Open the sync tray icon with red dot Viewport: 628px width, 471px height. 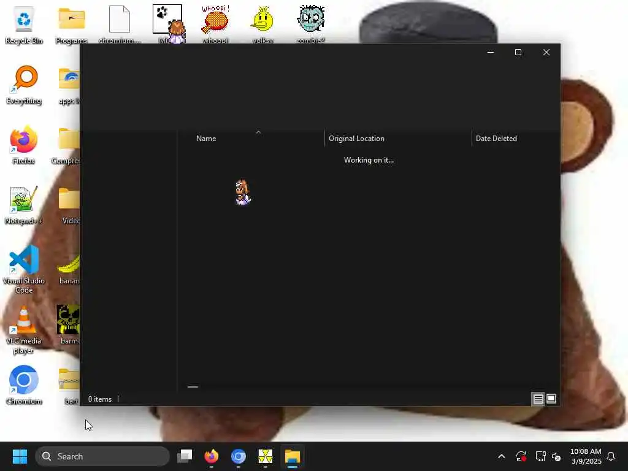click(521, 456)
